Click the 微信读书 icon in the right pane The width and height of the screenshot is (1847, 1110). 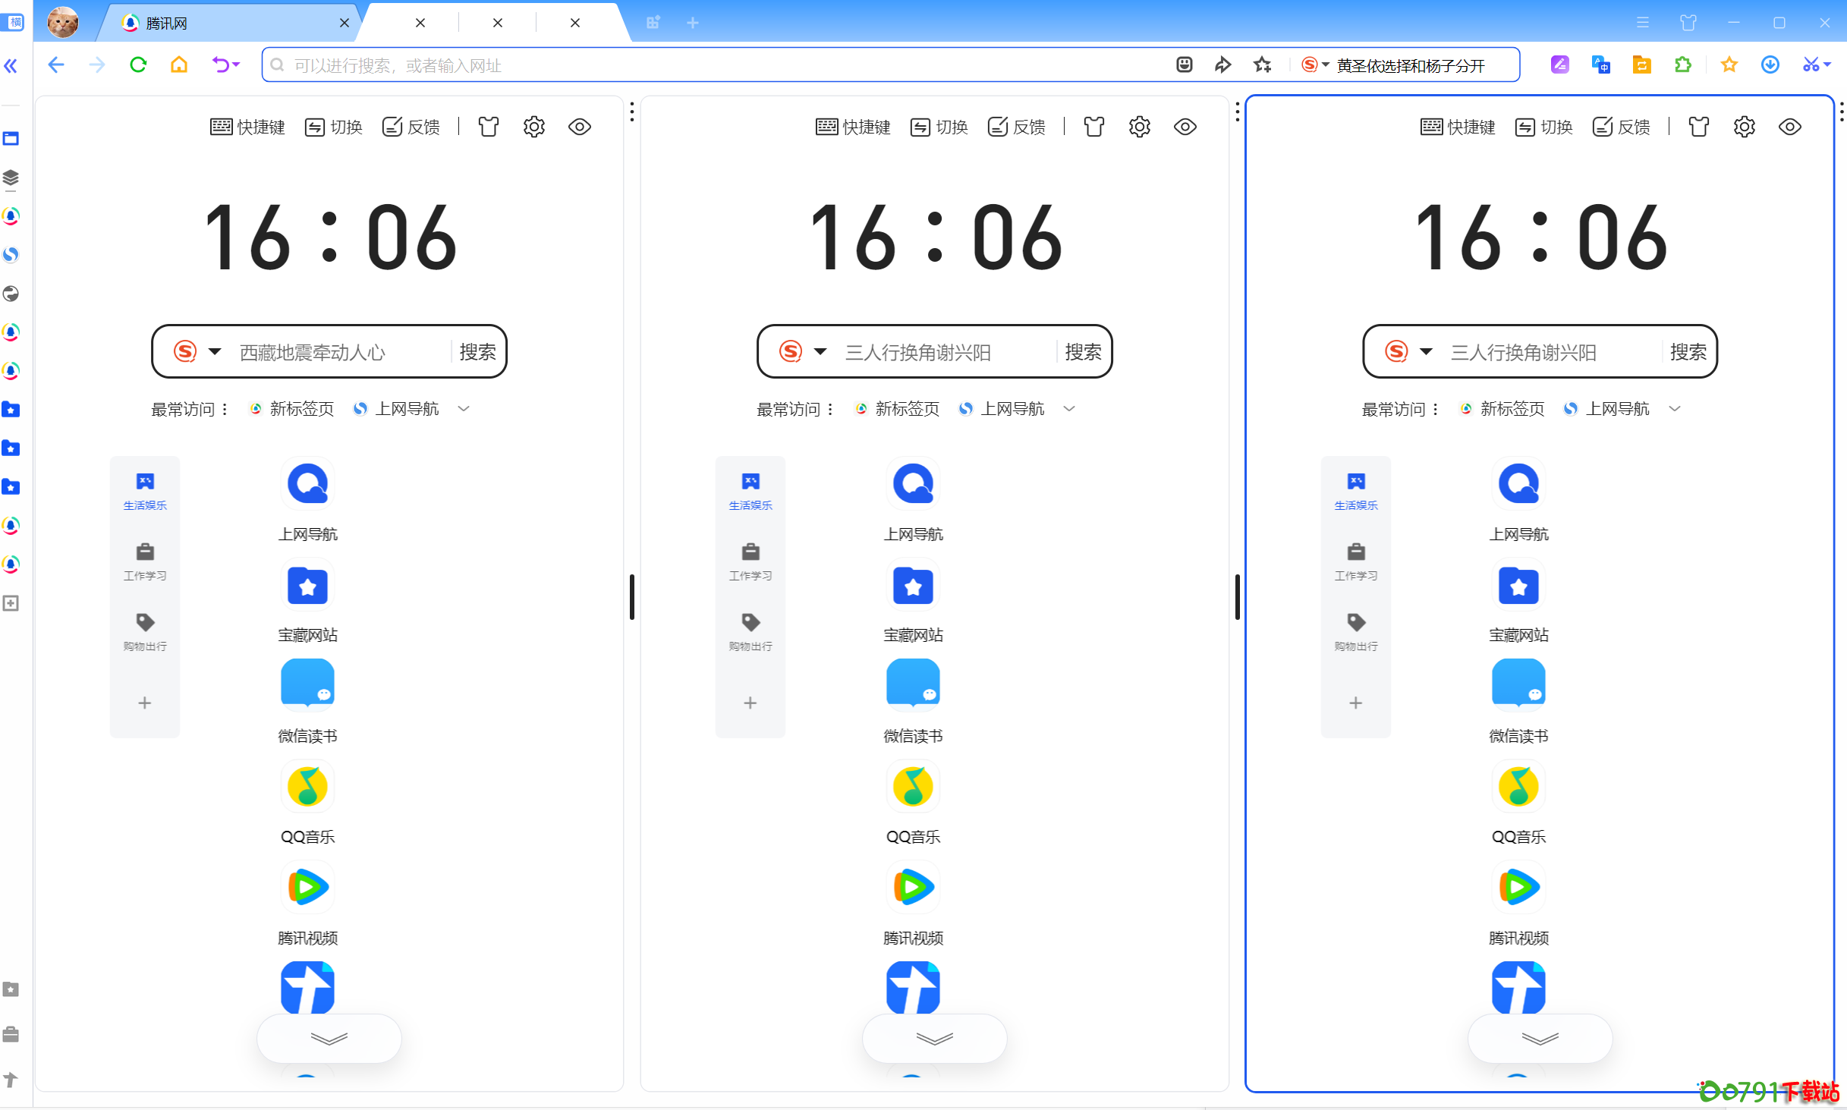(1518, 685)
